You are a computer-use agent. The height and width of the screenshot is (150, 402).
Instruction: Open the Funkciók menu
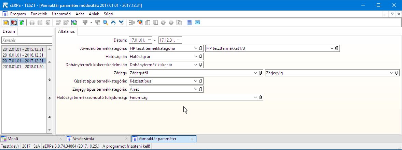pyautogui.click(x=39, y=14)
